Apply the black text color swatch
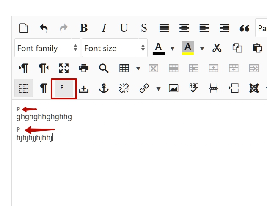The image size is (267, 206). pyautogui.click(x=158, y=48)
